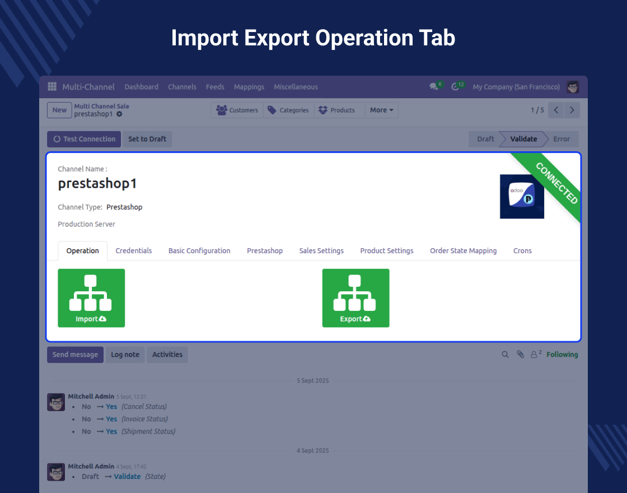Click the user avatar in the top bar
The height and width of the screenshot is (493, 627).
coord(573,87)
